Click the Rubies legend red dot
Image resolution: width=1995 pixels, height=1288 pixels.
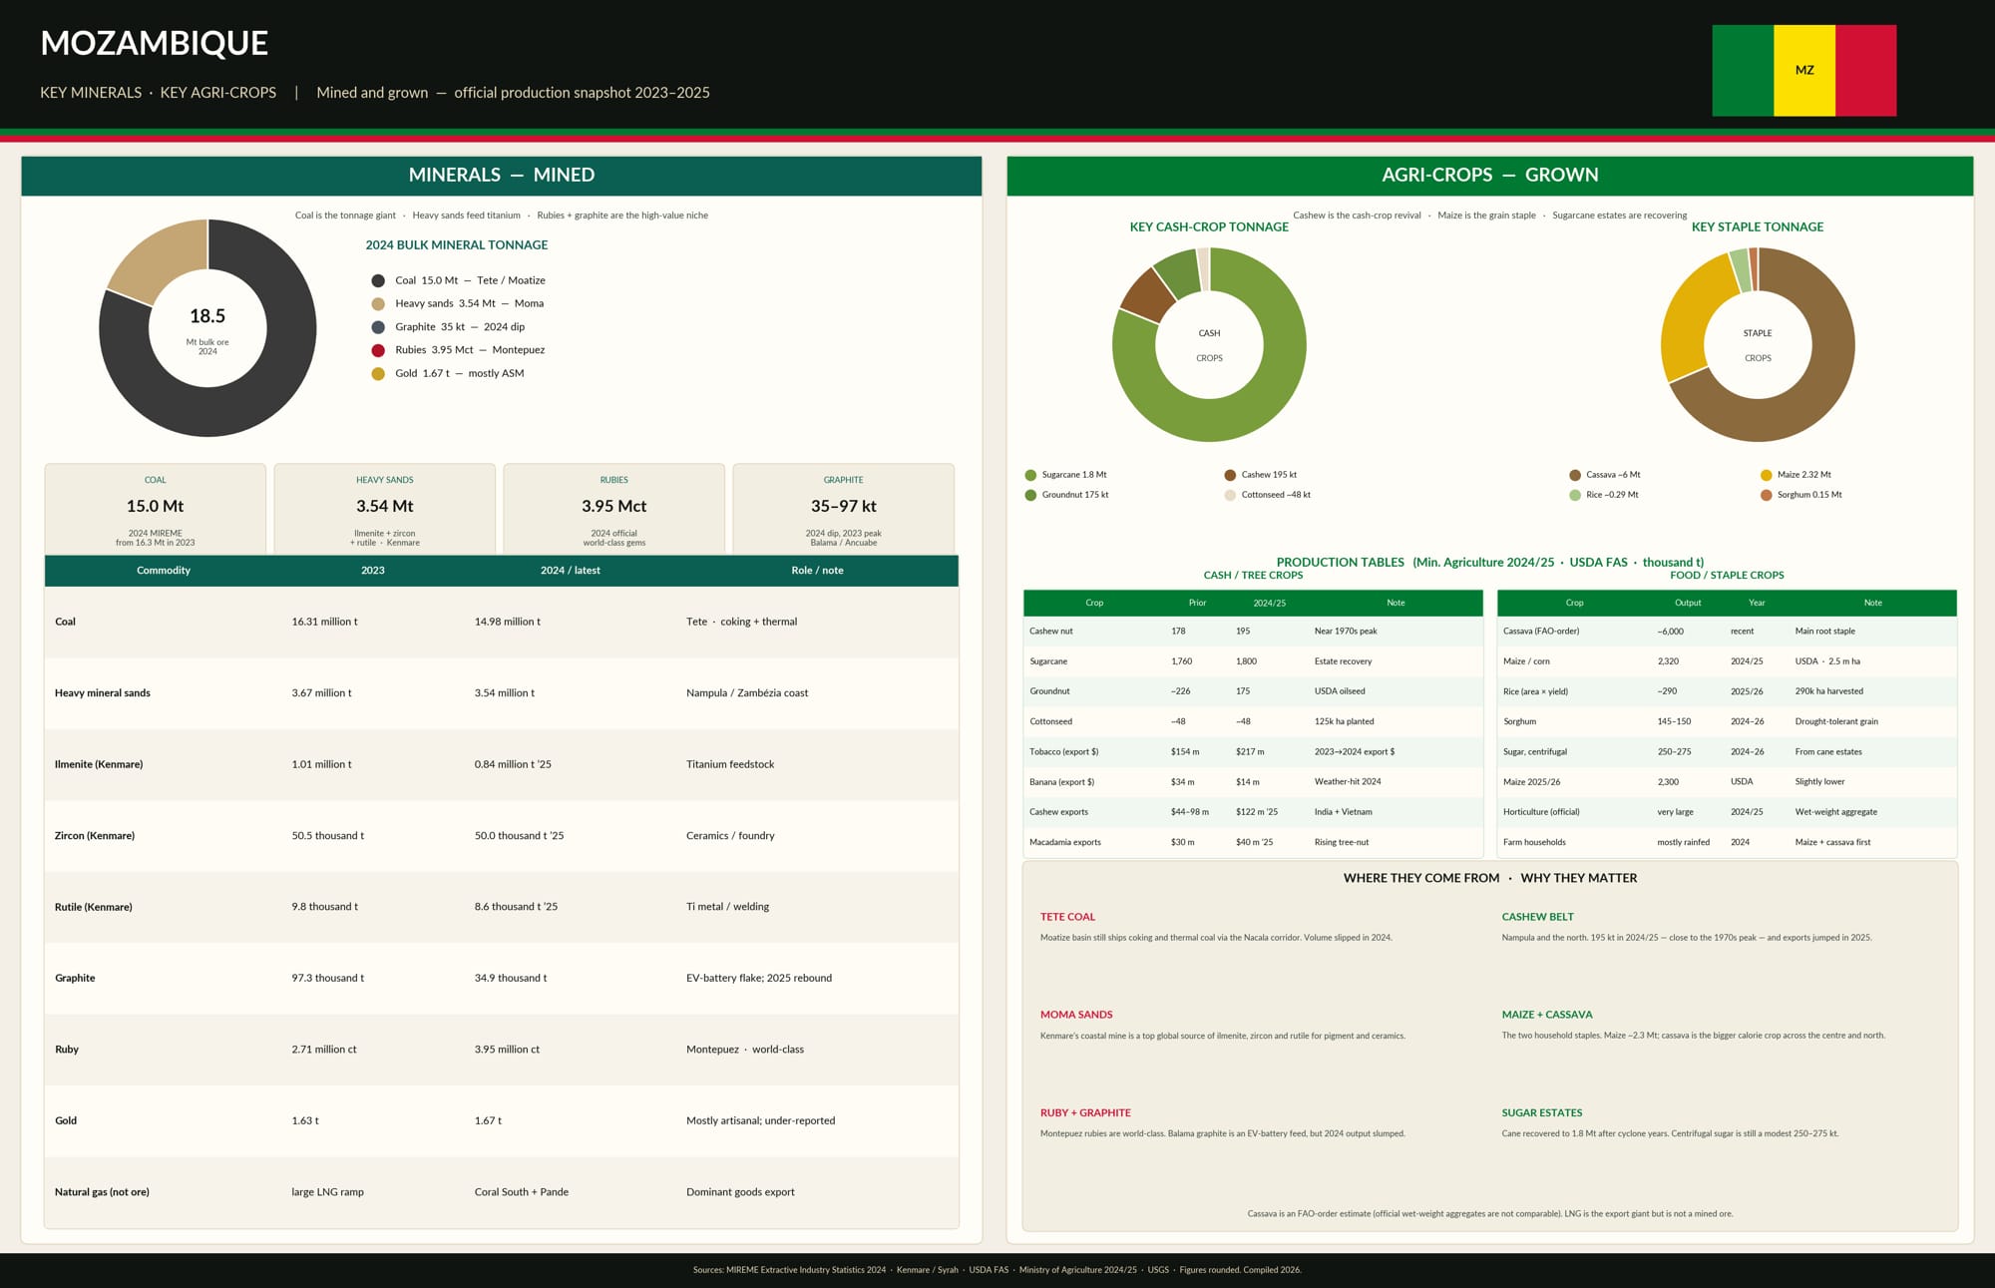tap(378, 350)
